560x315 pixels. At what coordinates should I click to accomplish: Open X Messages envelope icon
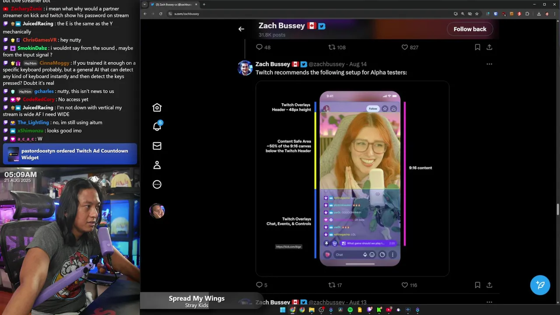(157, 146)
